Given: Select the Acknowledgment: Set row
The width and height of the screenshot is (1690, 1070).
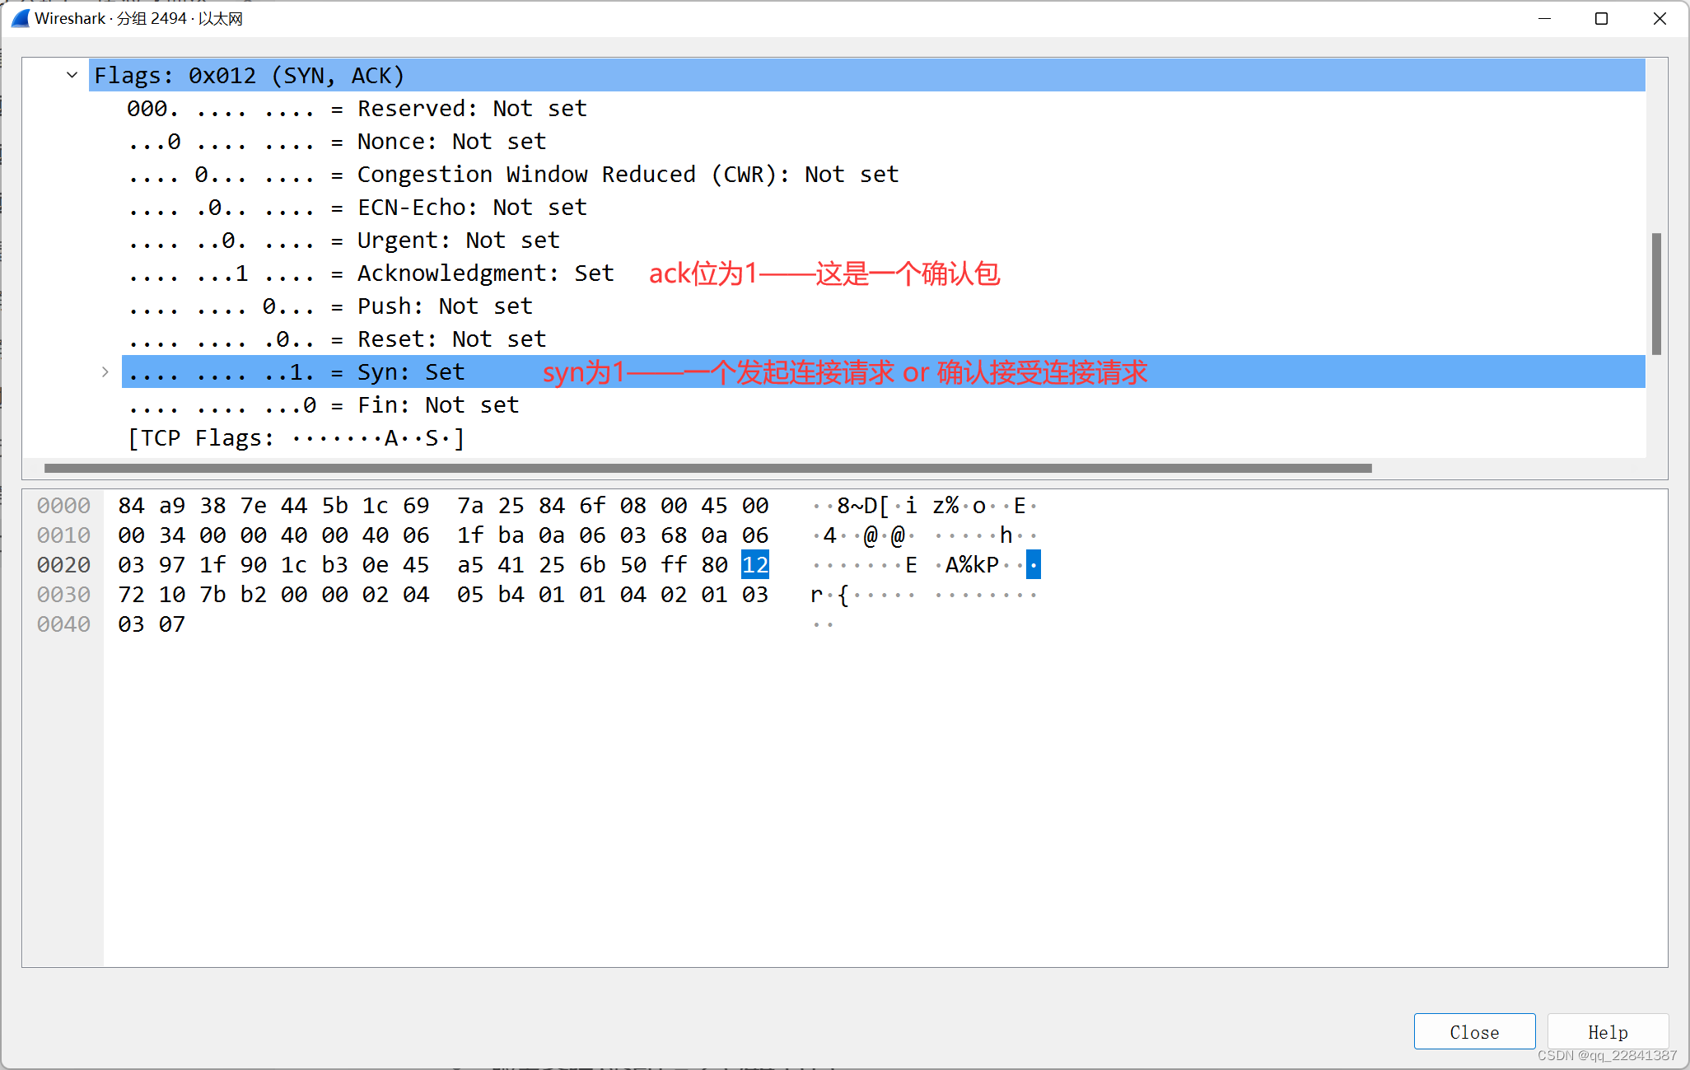Looking at the screenshot, I should click(884, 273).
